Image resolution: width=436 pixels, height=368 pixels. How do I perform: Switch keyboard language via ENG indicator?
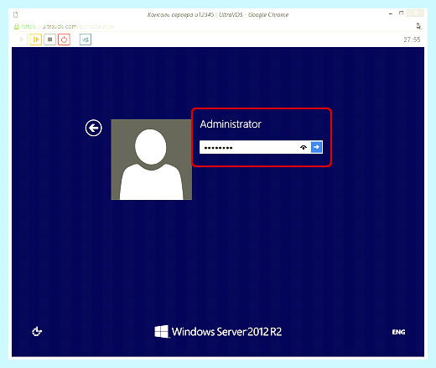(x=398, y=332)
